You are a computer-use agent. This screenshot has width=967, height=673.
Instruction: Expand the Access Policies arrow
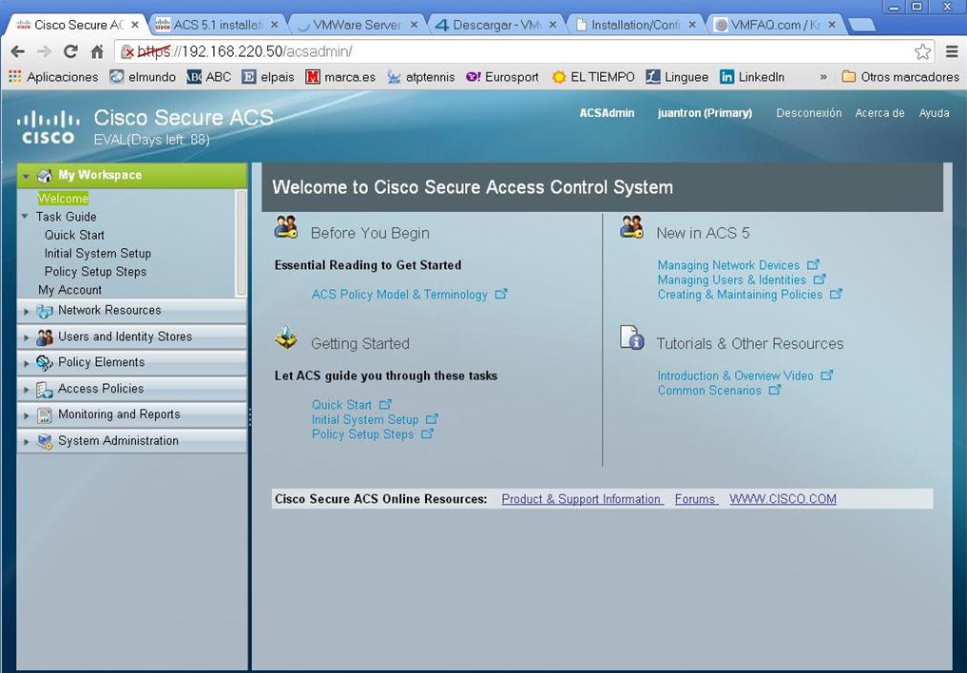(x=26, y=390)
